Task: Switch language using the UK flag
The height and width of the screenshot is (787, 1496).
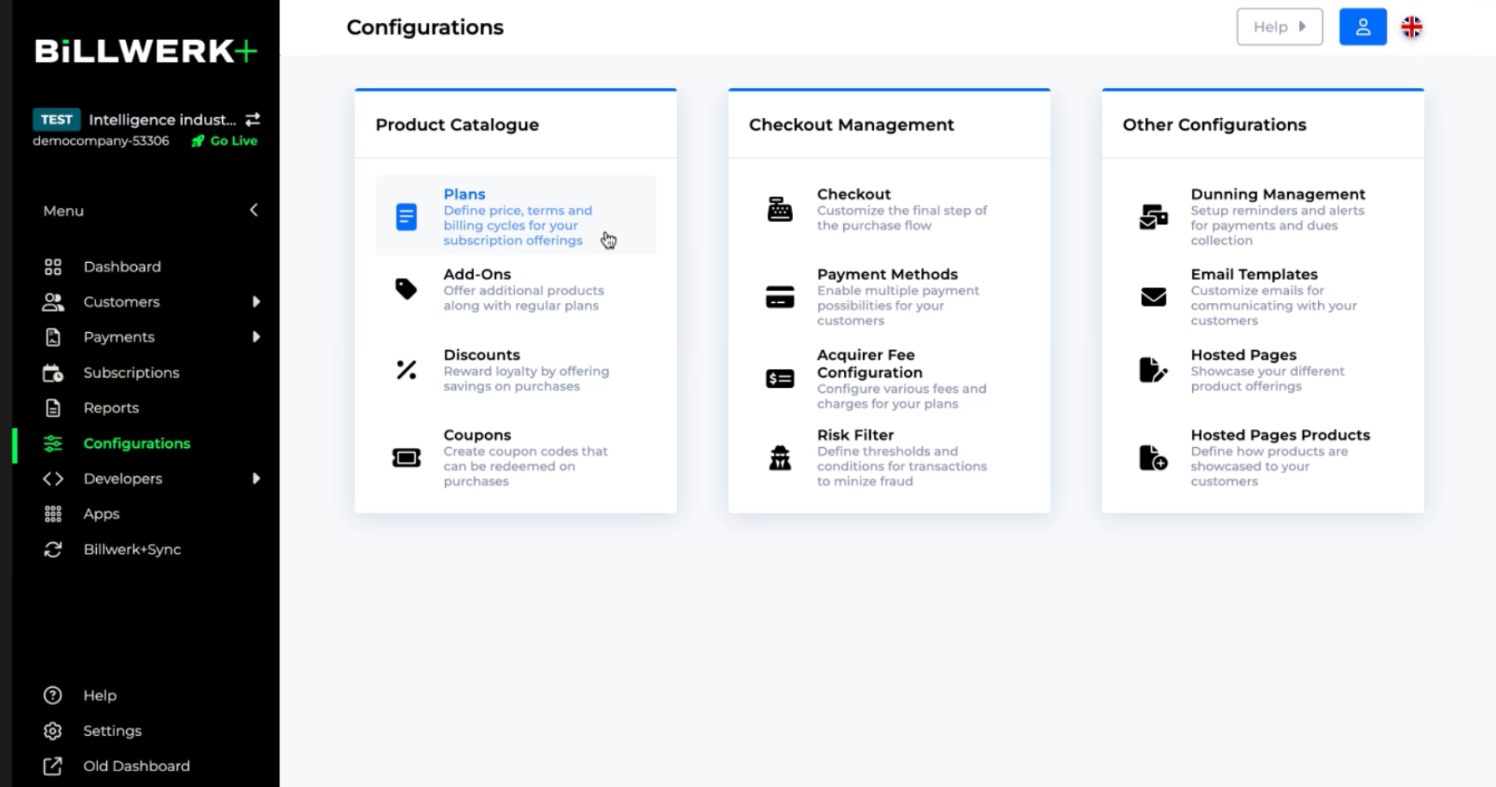Action: [1412, 27]
